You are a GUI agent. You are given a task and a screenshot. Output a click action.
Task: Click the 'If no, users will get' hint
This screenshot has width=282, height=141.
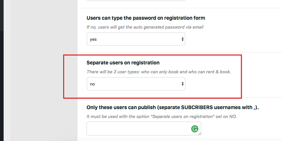point(145,27)
